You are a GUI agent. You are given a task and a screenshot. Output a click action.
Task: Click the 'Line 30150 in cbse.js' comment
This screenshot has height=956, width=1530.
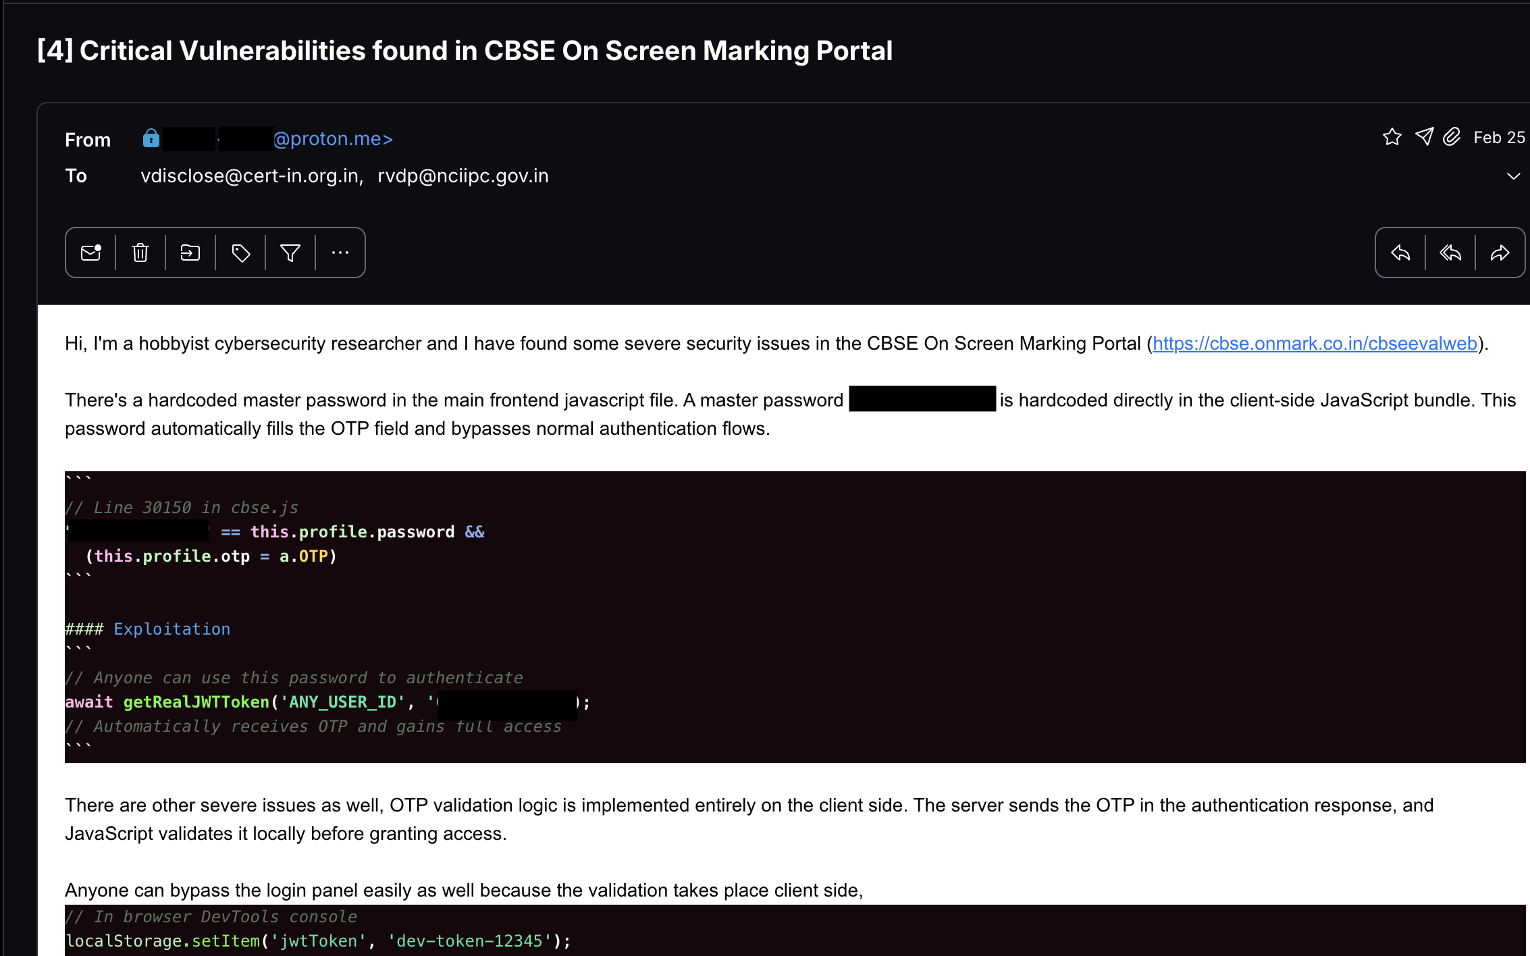[x=182, y=508]
